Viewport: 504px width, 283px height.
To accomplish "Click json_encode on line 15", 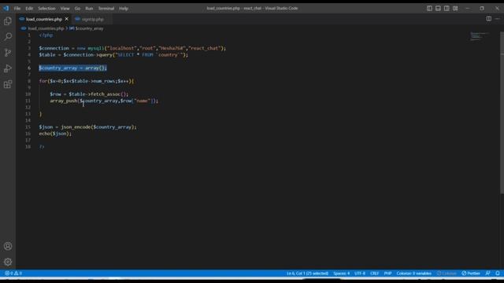I will tap(76, 127).
